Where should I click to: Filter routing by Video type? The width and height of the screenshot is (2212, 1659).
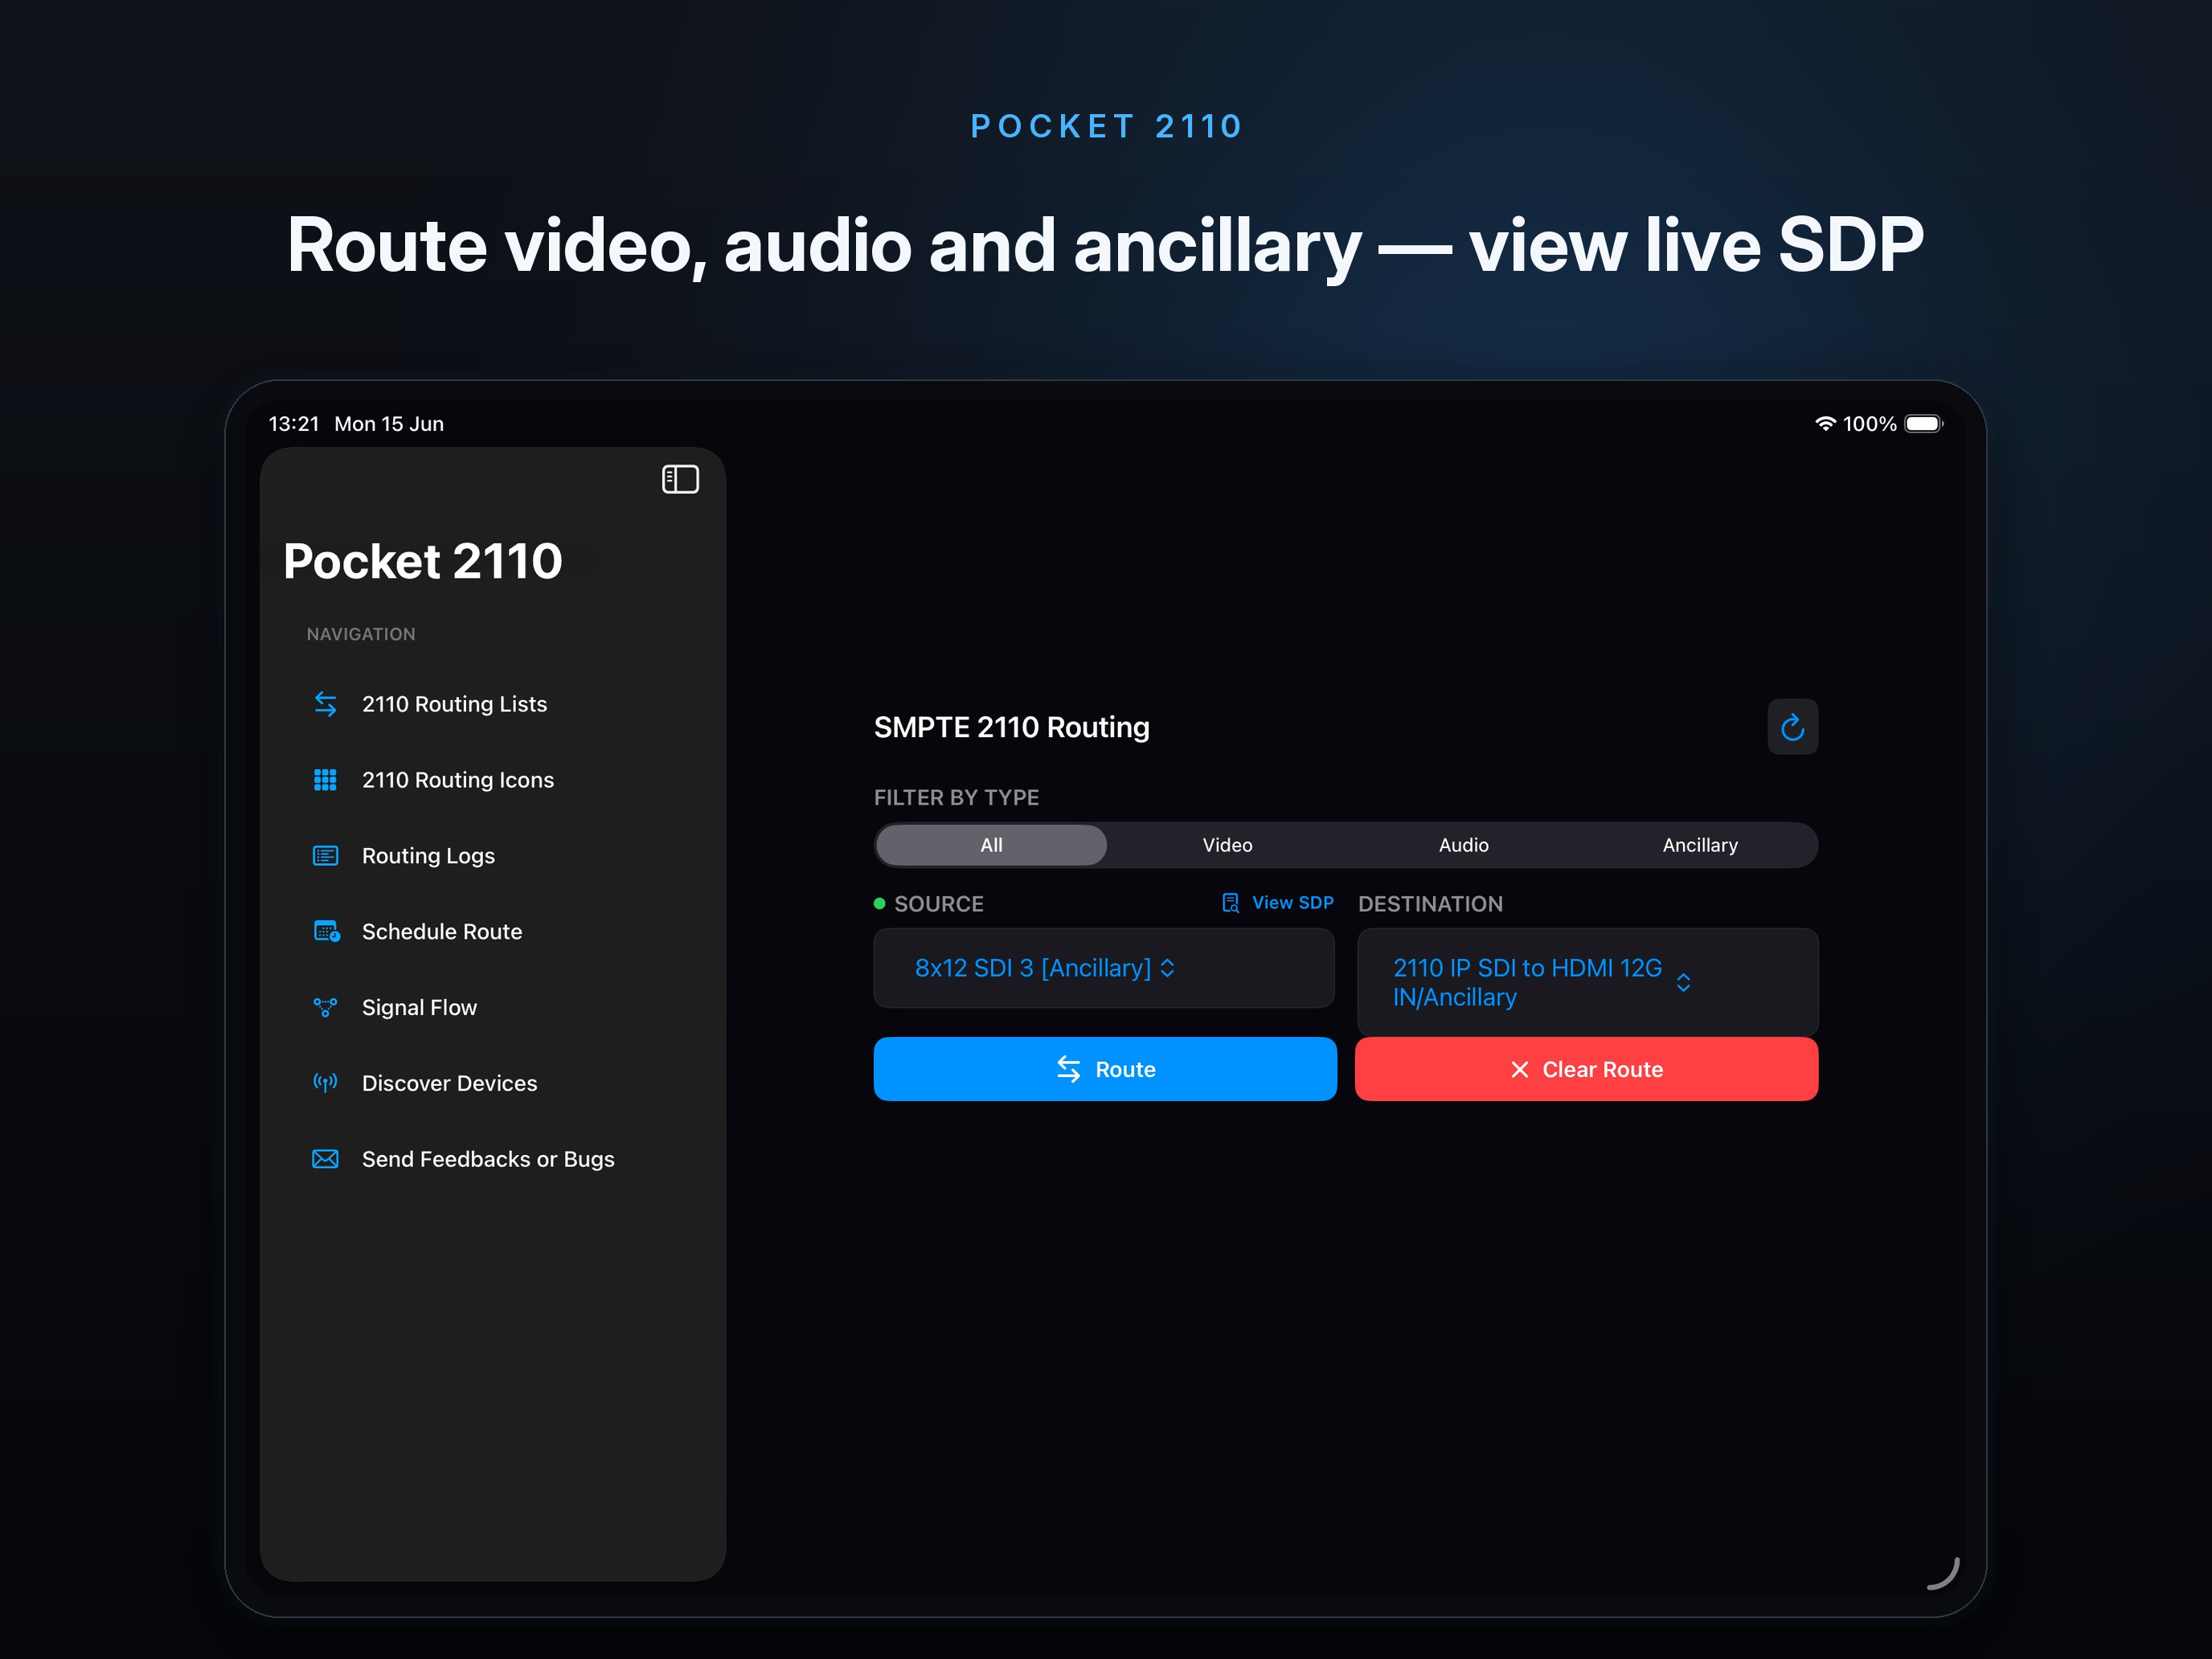point(1227,845)
